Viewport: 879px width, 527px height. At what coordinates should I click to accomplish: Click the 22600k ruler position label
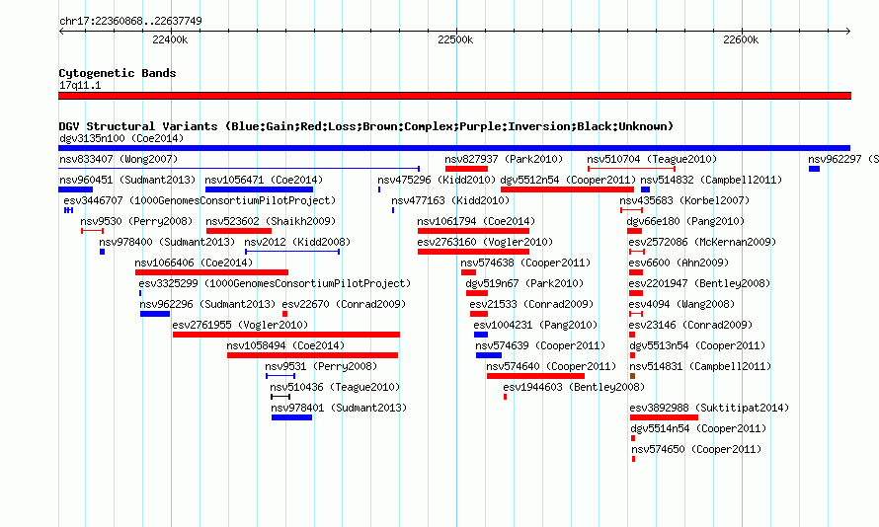click(741, 39)
